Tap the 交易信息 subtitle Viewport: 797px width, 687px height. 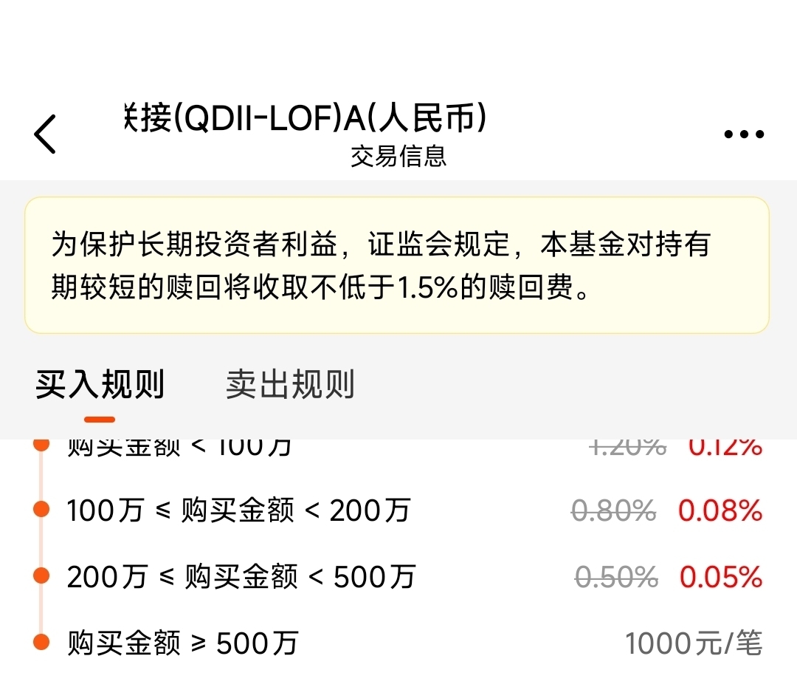(398, 157)
